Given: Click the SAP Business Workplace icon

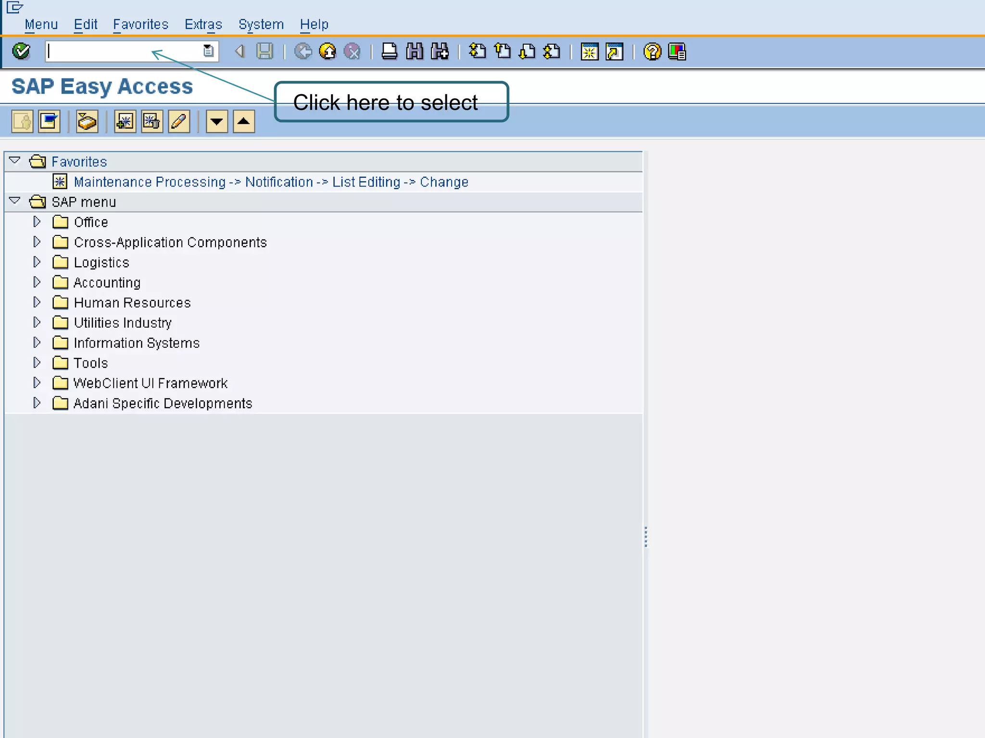Looking at the screenshot, I should coord(87,122).
